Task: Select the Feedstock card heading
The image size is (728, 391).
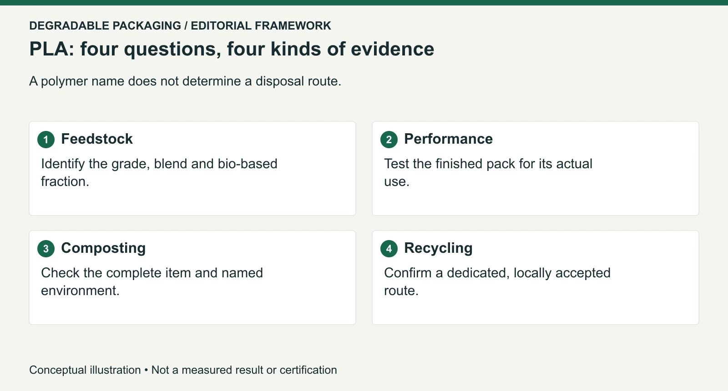Action: click(97, 139)
